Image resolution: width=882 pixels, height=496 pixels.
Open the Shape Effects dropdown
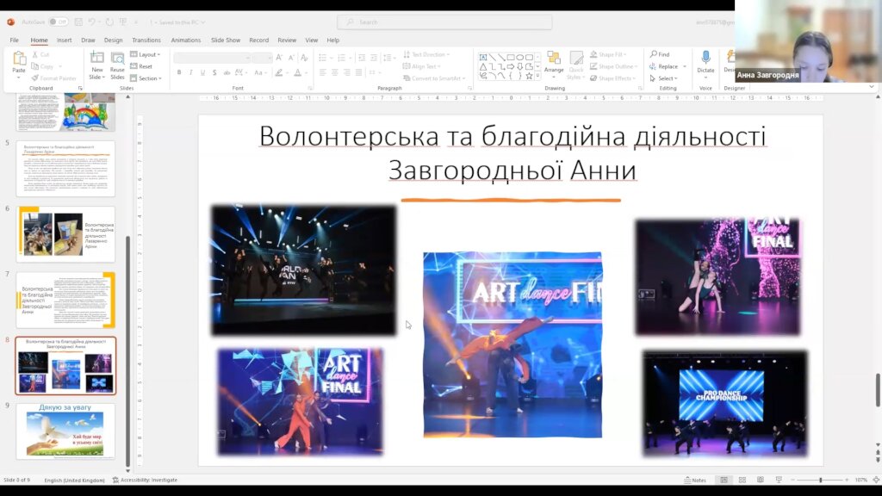[x=613, y=78]
